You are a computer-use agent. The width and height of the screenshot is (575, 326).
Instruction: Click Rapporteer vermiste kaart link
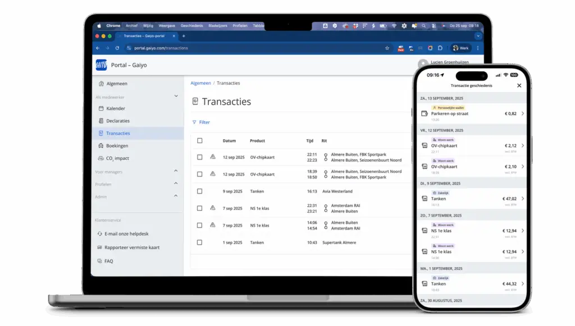click(x=129, y=247)
